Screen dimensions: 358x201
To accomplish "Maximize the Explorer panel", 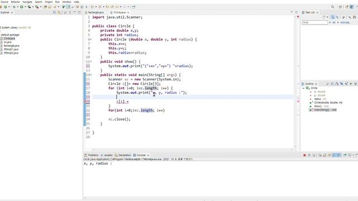I will (79, 12).
